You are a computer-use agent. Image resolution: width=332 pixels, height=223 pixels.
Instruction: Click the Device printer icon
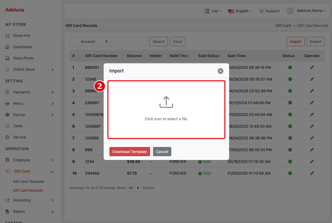point(7,115)
